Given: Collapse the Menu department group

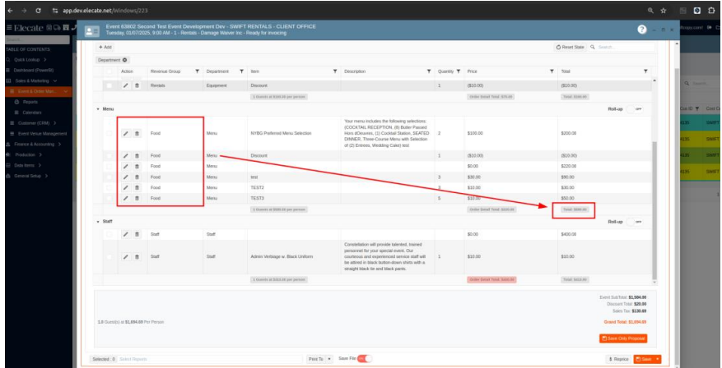Looking at the screenshot, I should (x=98, y=109).
